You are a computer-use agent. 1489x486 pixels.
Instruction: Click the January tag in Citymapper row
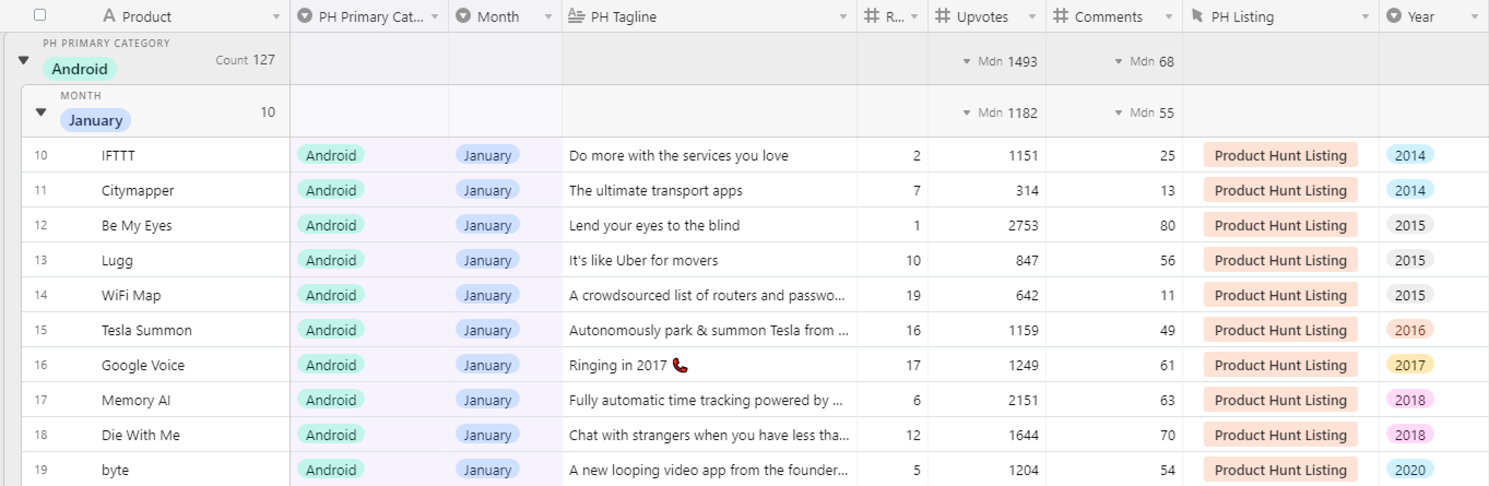coord(487,190)
